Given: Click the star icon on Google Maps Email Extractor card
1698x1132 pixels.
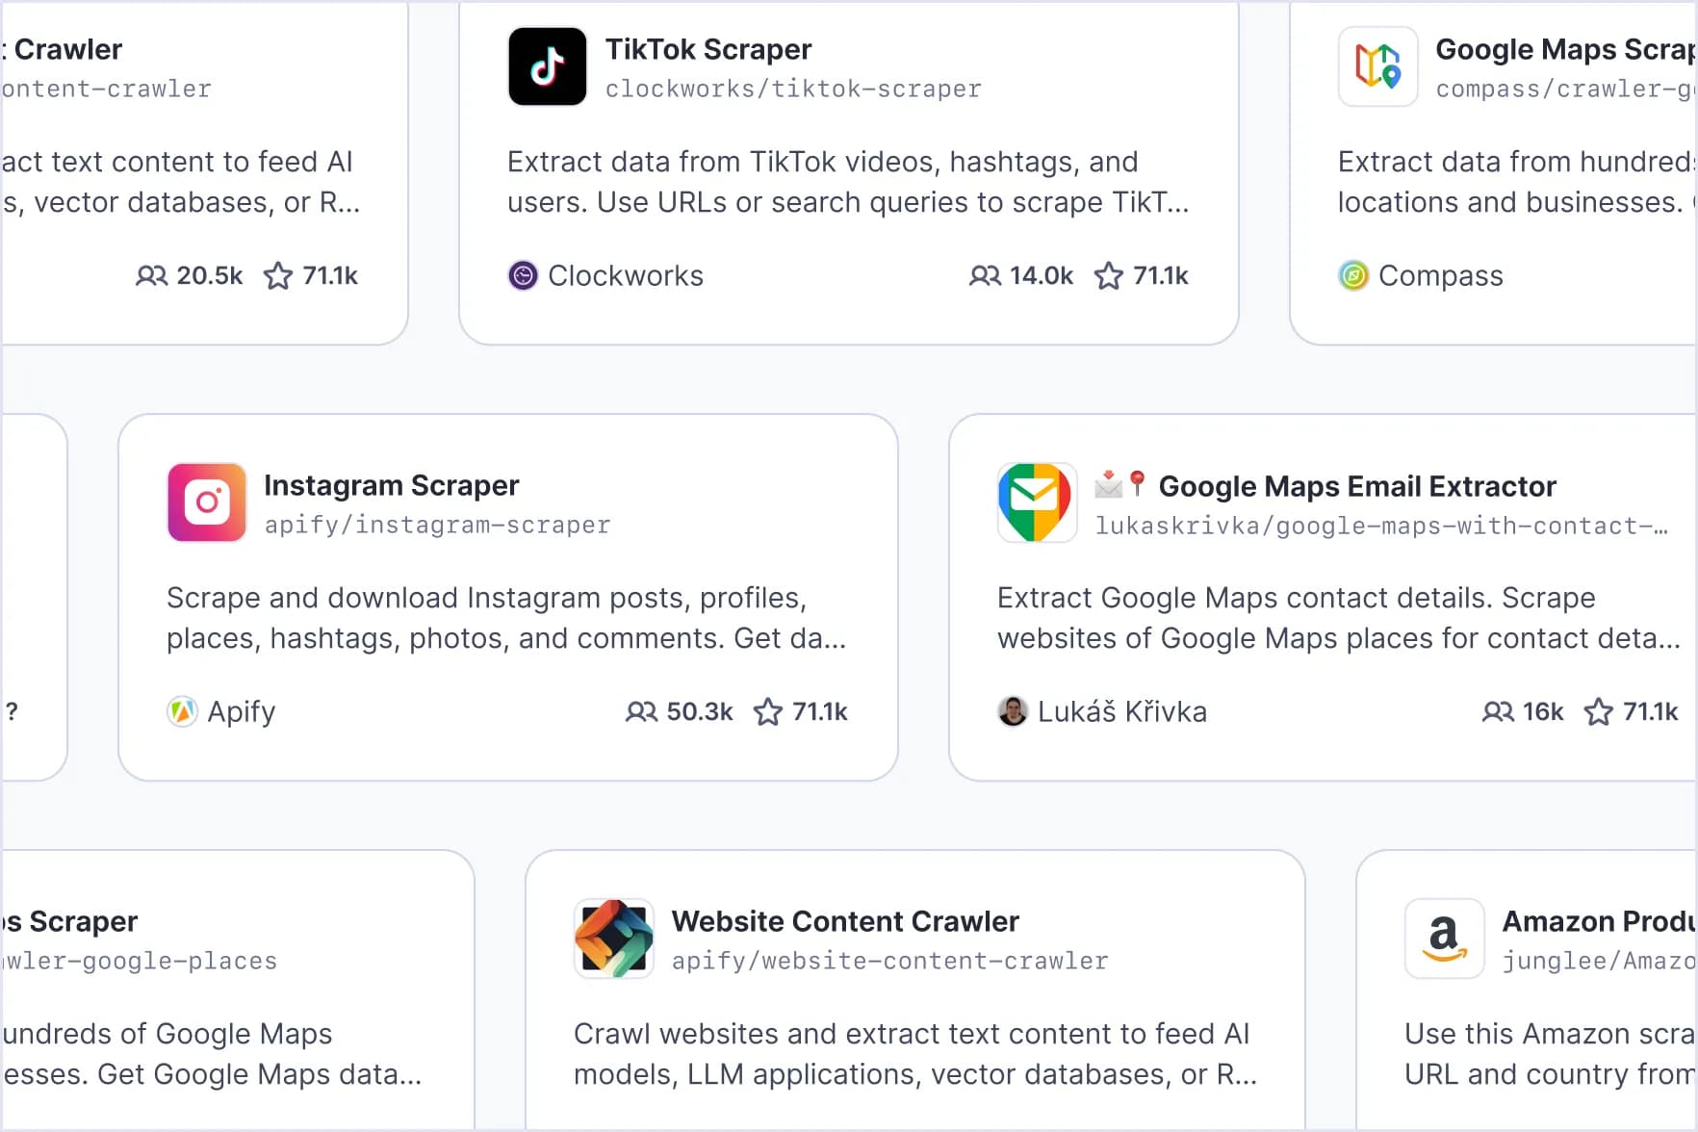Looking at the screenshot, I should click(x=1599, y=712).
